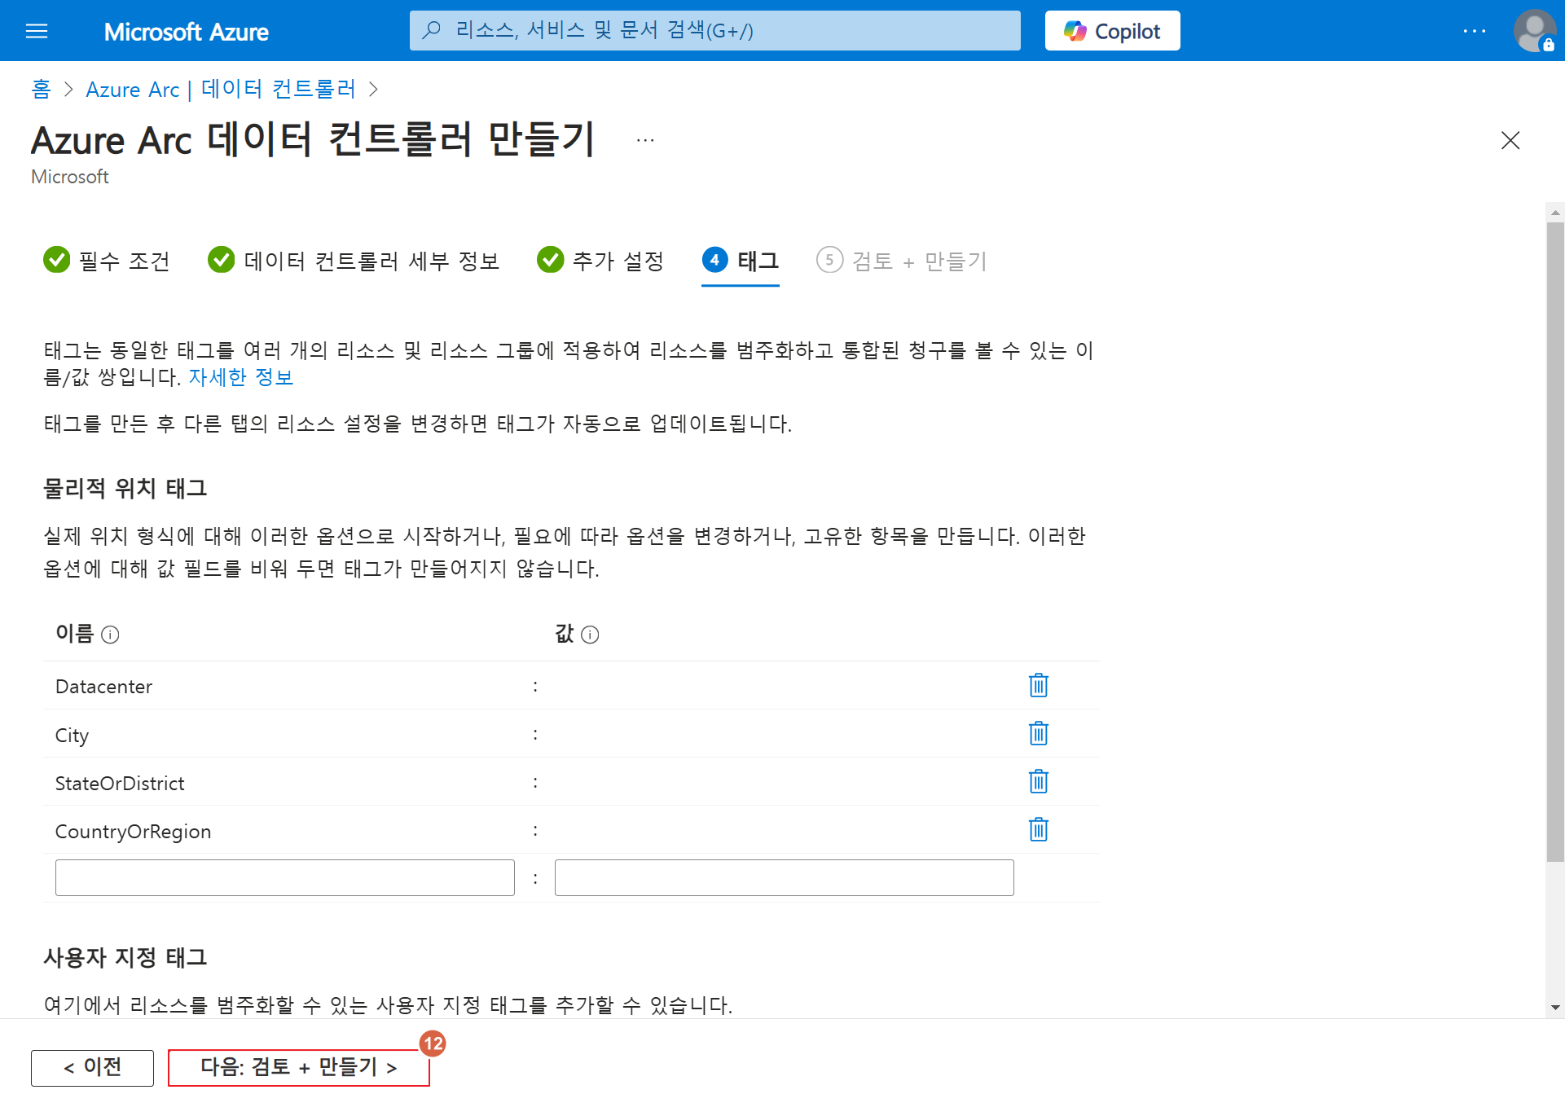Click the scrollbar down arrow
Viewport: 1565px width, 1116px height.
click(x=1555, y=1008)
